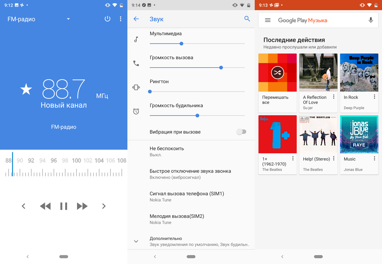Toggle Вибрация при вызове switch
The width and height of the screenshot is (382, 264).
click(241, 132)
